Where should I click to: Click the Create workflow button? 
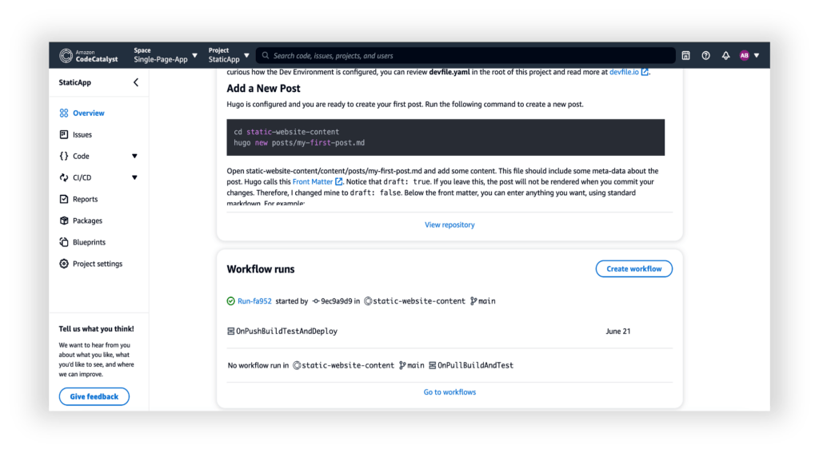coord(633,268)
